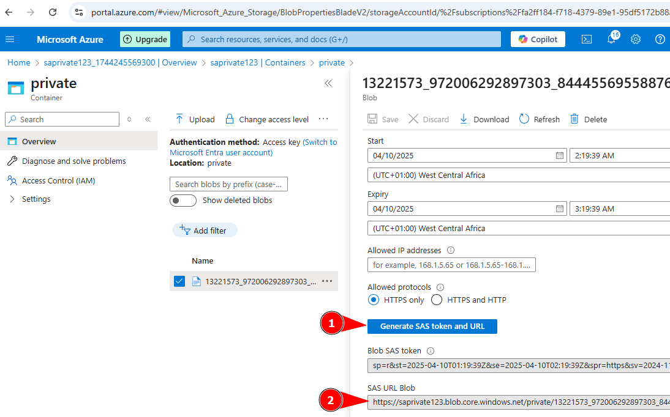
Task: Click the Upgrade button
Action: point(145,39)
